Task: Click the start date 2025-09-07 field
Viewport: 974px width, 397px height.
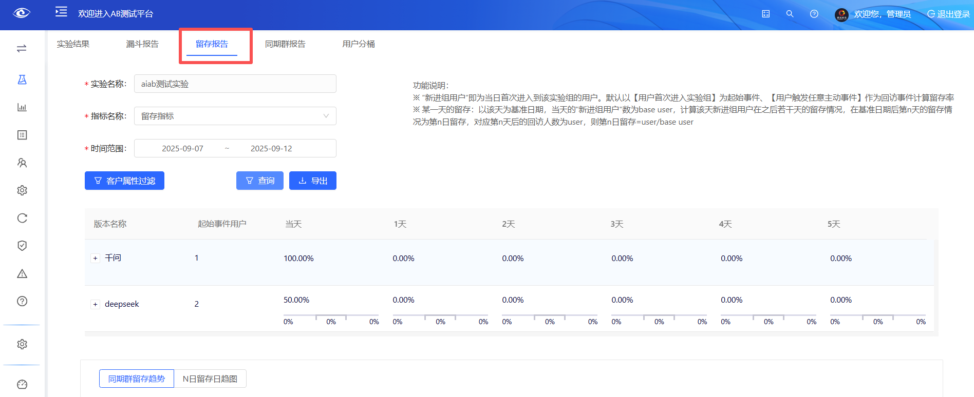Action: click(182, 148)
